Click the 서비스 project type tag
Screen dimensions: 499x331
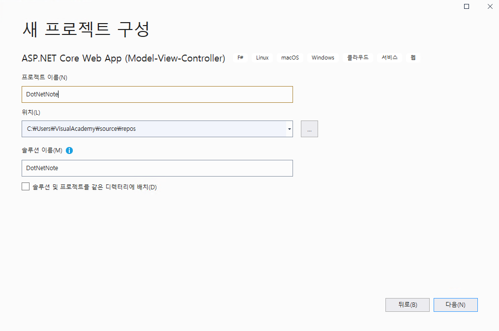(390, 58)
